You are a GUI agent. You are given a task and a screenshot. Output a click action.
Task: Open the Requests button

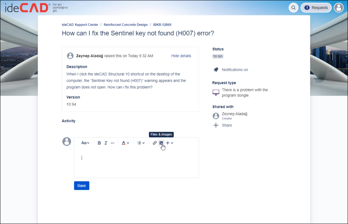point(316,8)
